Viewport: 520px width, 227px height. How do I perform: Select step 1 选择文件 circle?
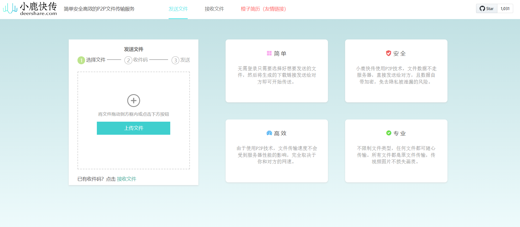pyautogui.click(x=81, y=60)
